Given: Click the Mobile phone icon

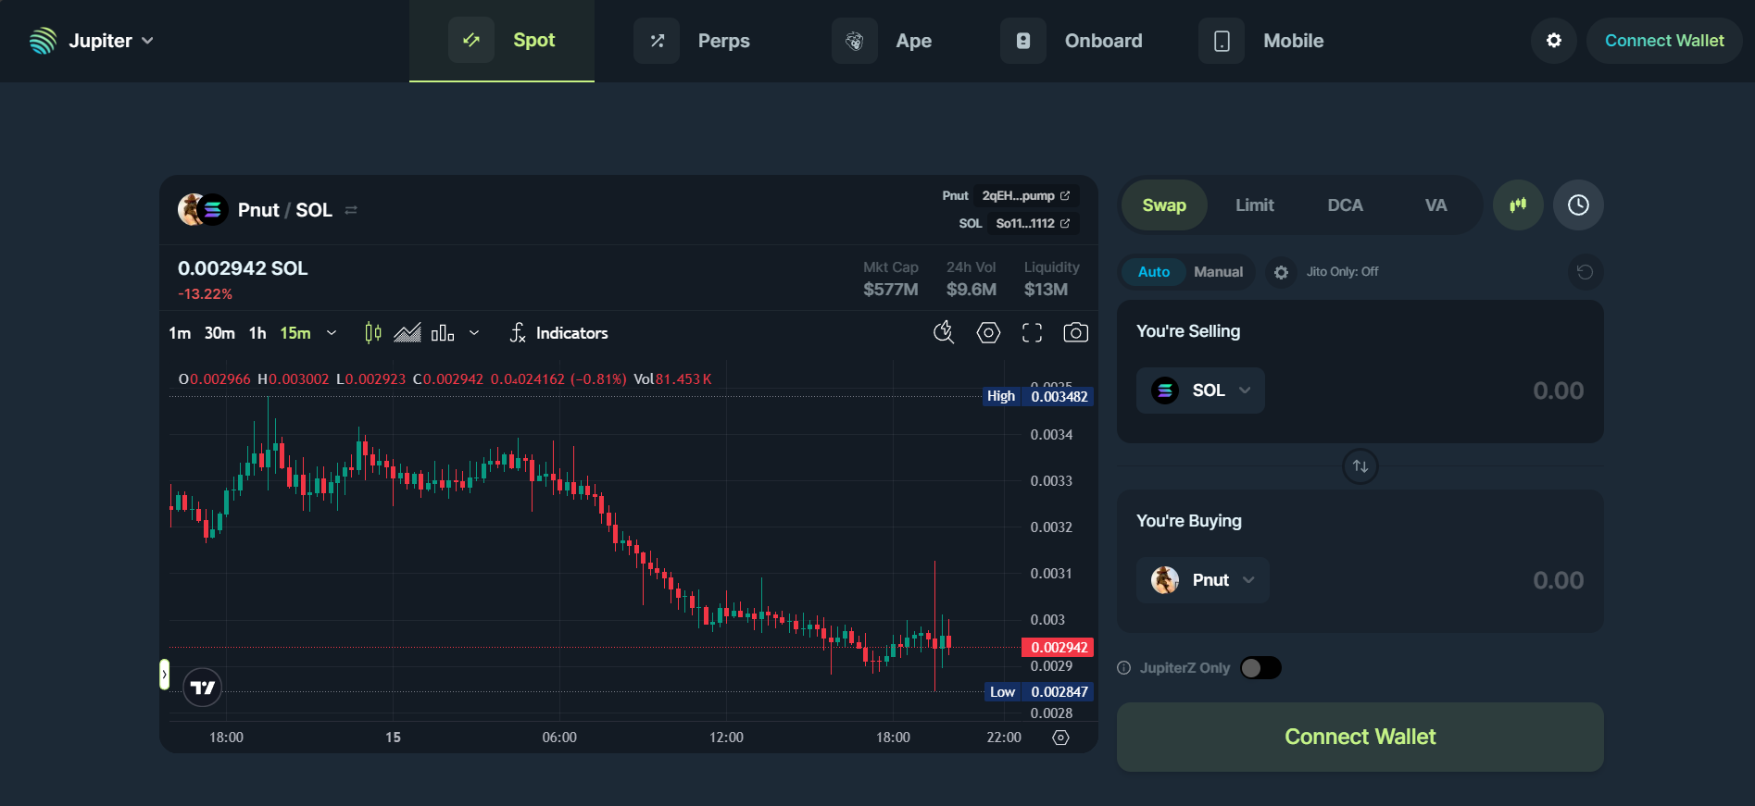Looking at the screenshot, I should [x=1222, y=41].
